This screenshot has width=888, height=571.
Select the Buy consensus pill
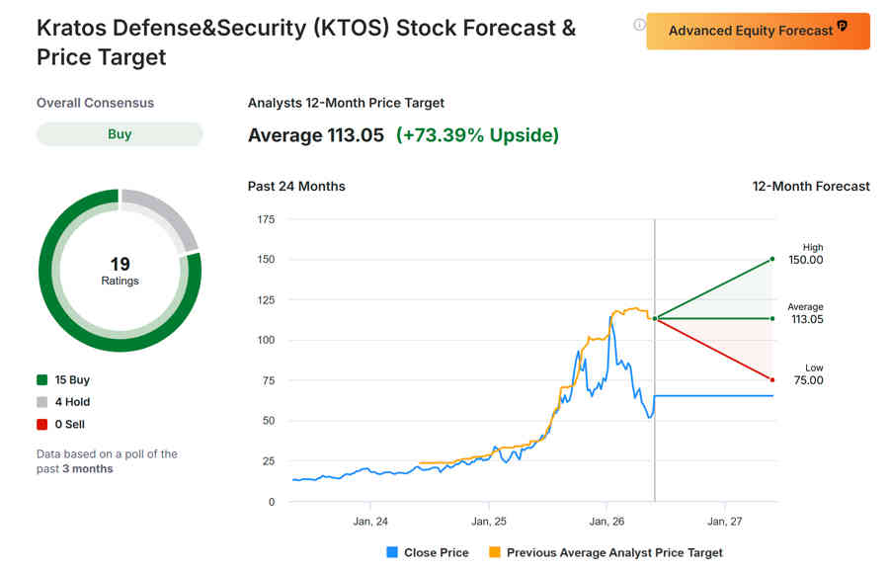pos(120,134)
